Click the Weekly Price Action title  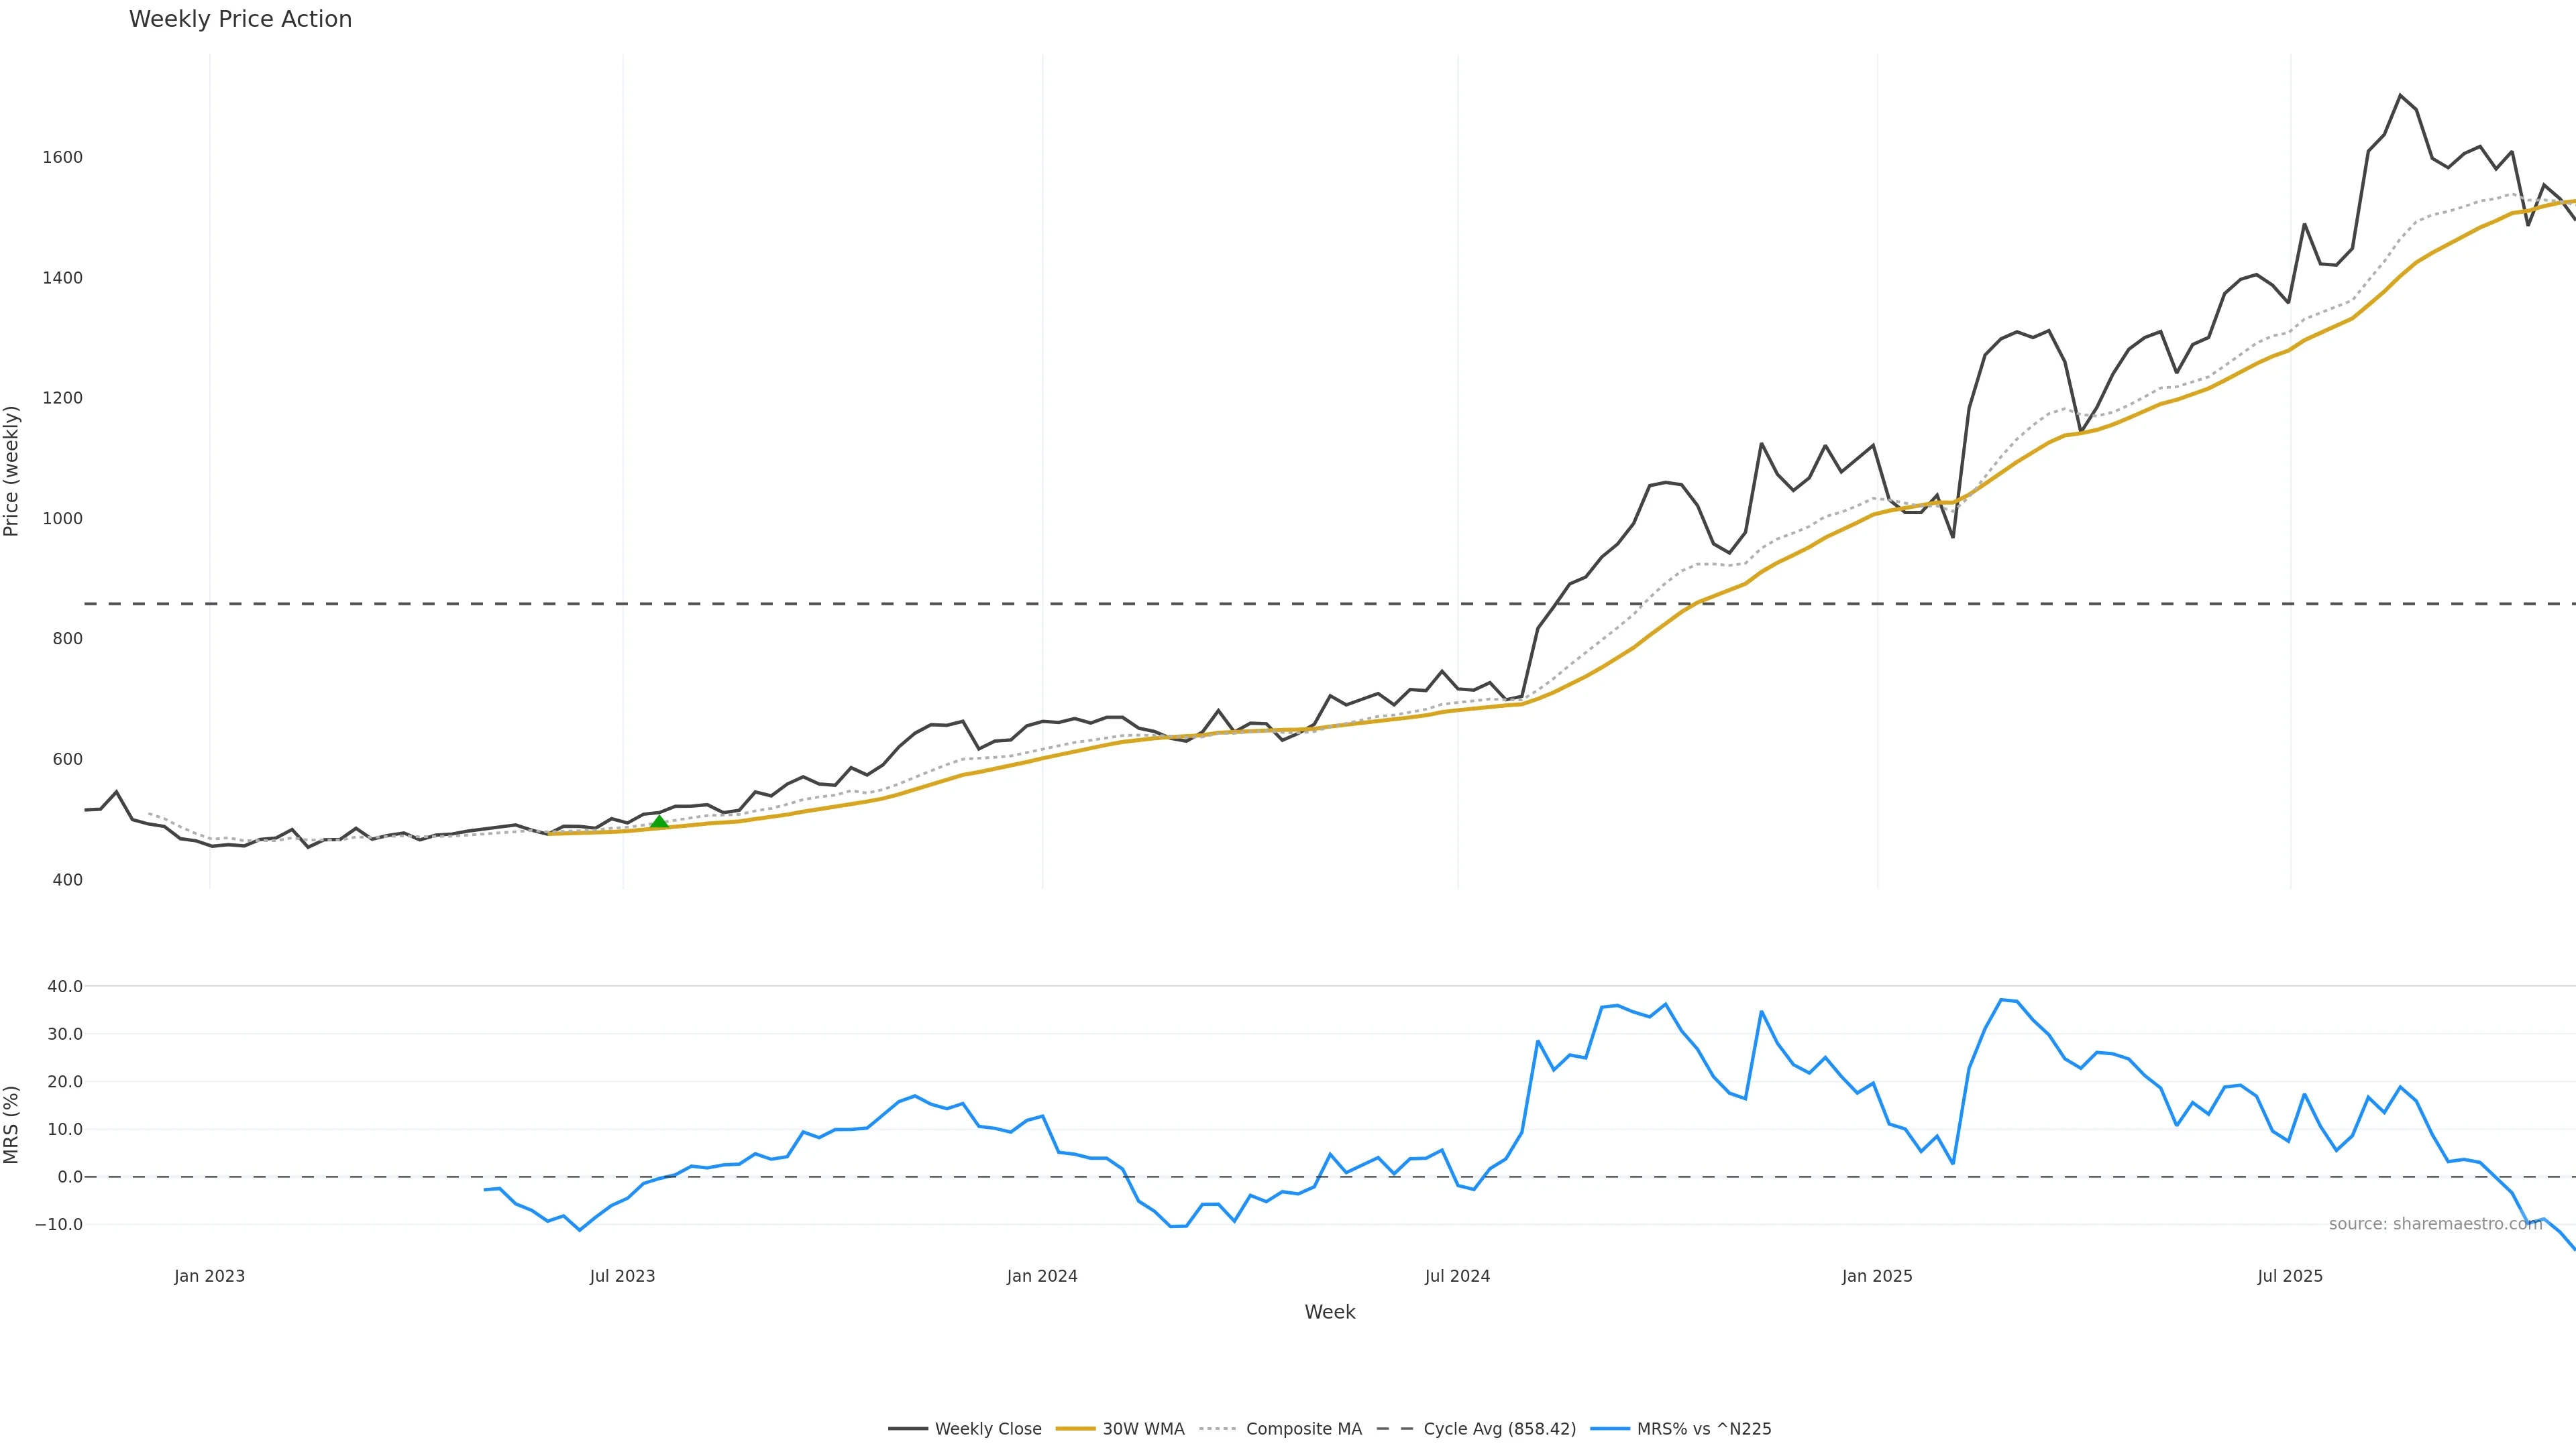(x=240, y=19)
